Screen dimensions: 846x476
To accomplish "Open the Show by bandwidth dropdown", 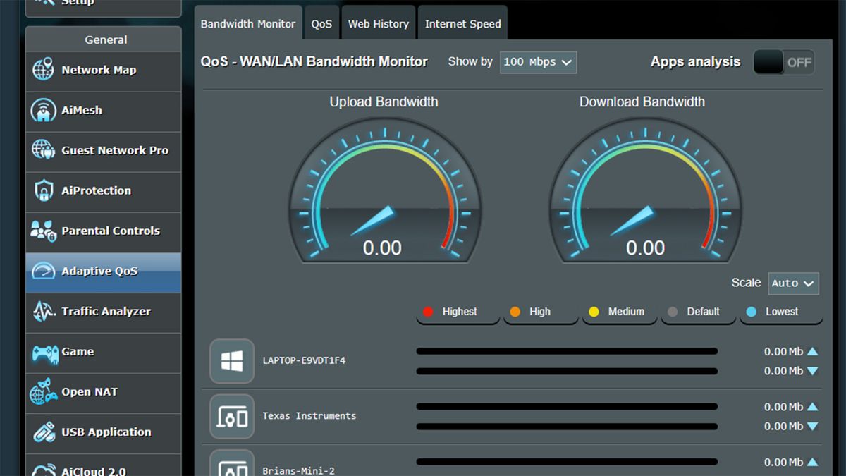I will point(538,62).
